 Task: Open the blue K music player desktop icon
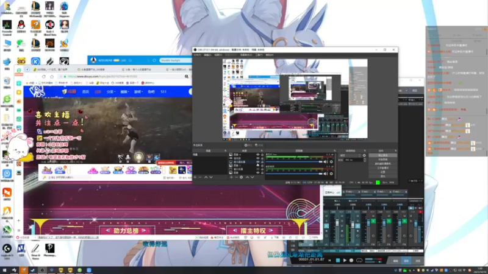point(35,61)
